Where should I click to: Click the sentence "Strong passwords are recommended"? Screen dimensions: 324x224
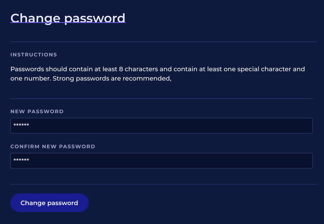[x=112, y=78]
